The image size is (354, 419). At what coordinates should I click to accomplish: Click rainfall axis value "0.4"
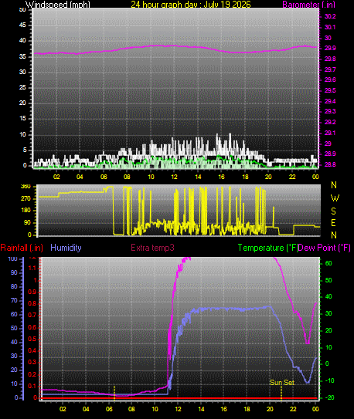coord(32,350)
